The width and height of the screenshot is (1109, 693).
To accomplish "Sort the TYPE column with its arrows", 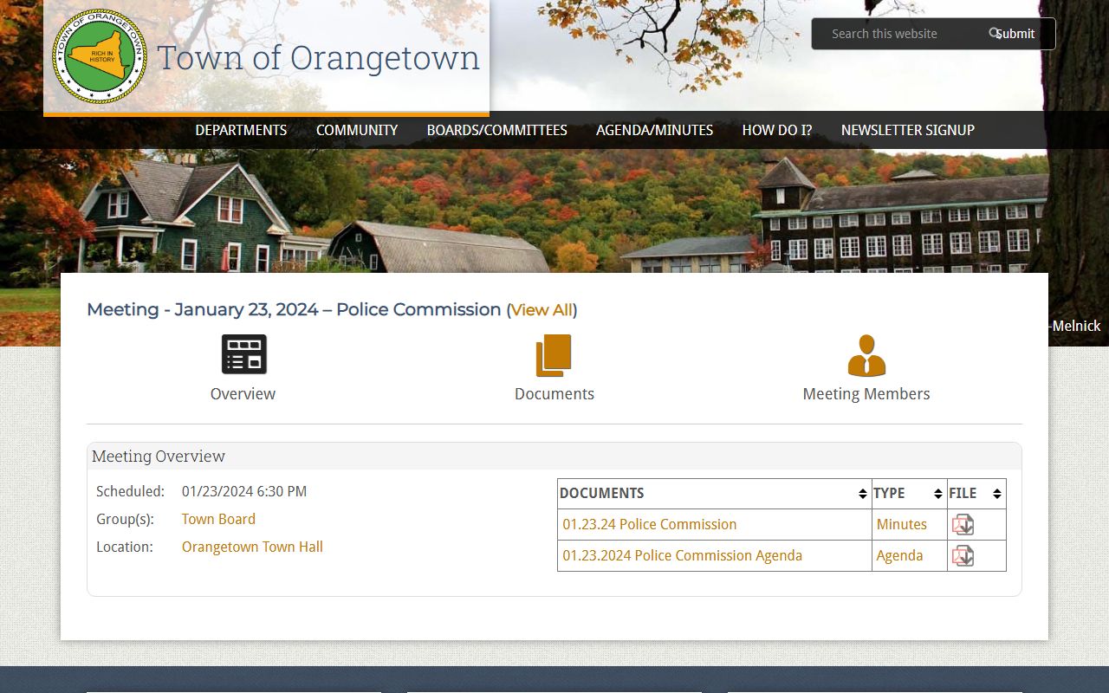I will pyautogui.click(x=937, y=494).
